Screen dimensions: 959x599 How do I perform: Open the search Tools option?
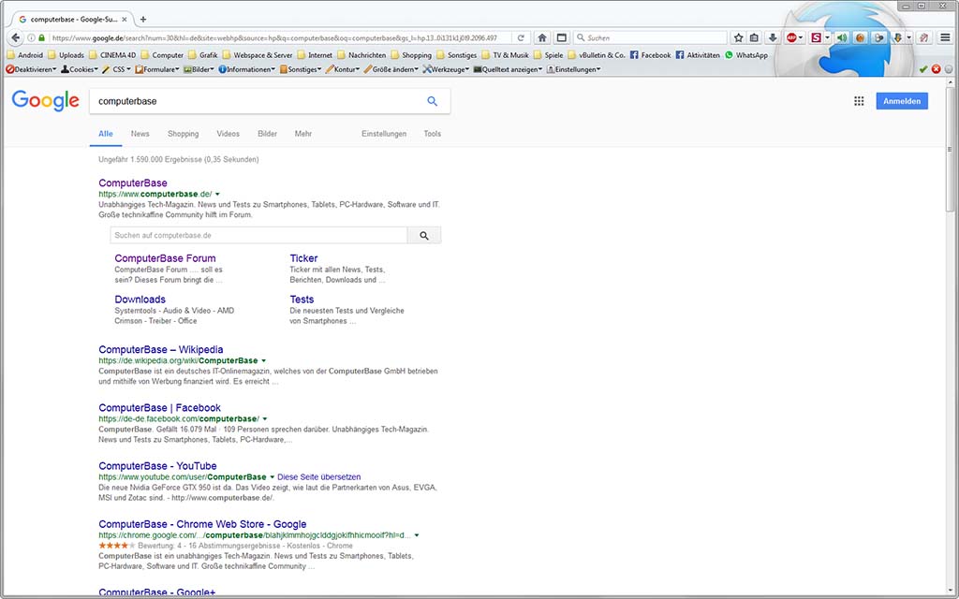click(x=433, y=134)
